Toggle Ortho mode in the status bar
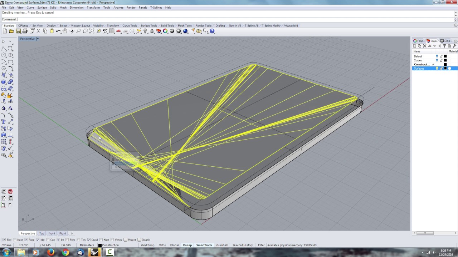Image resolution: width=458 pixels, height=257 pixels. click(x=162, y=245)
